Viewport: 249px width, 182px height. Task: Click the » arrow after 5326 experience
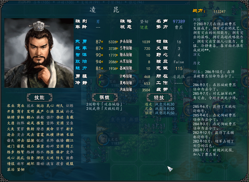(117, 42)
